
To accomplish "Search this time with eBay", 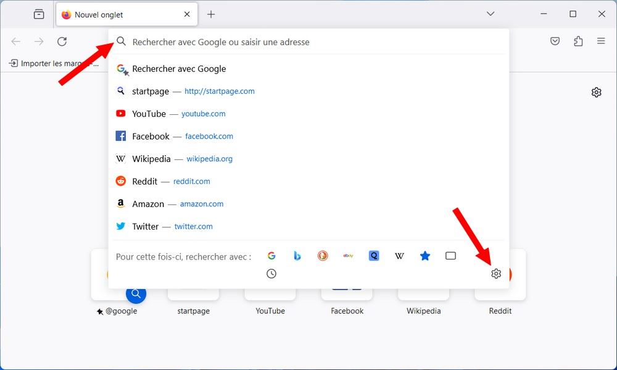I will (348, 255).
